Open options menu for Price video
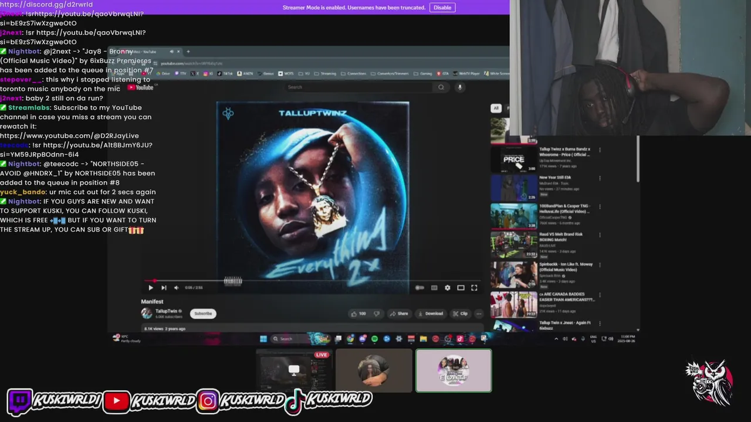Image resolution: width=751 pixels, height=422 pixels. 600,150
